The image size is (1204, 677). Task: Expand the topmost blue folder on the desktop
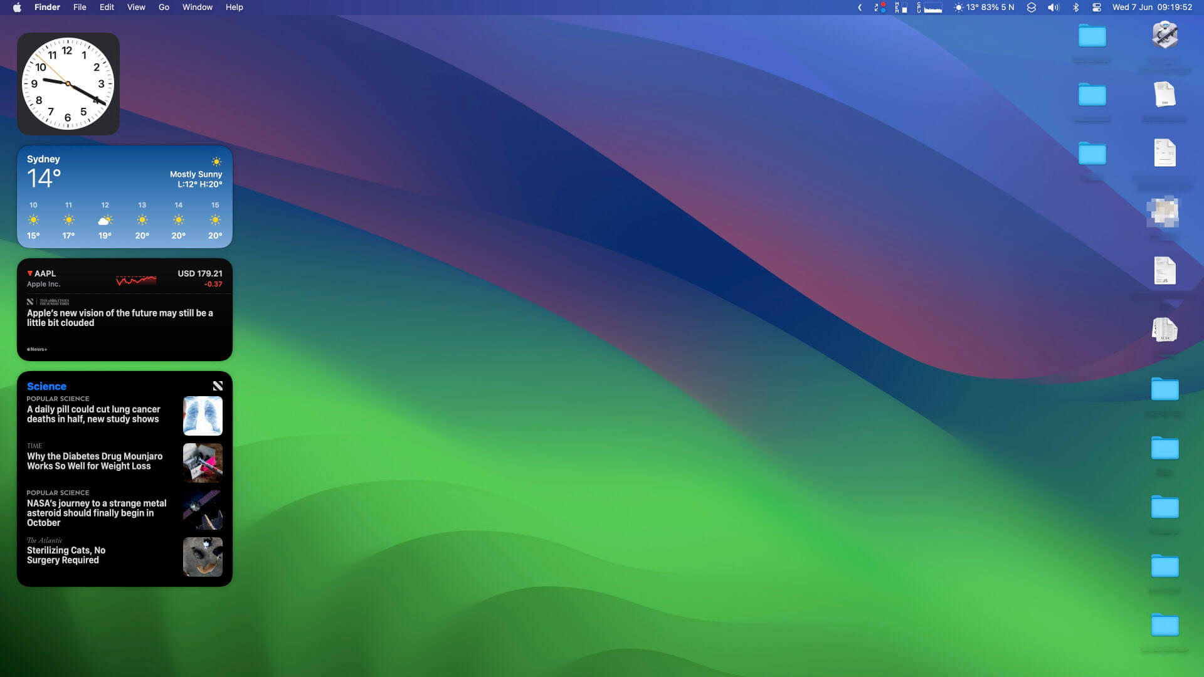pos(1092,36)
